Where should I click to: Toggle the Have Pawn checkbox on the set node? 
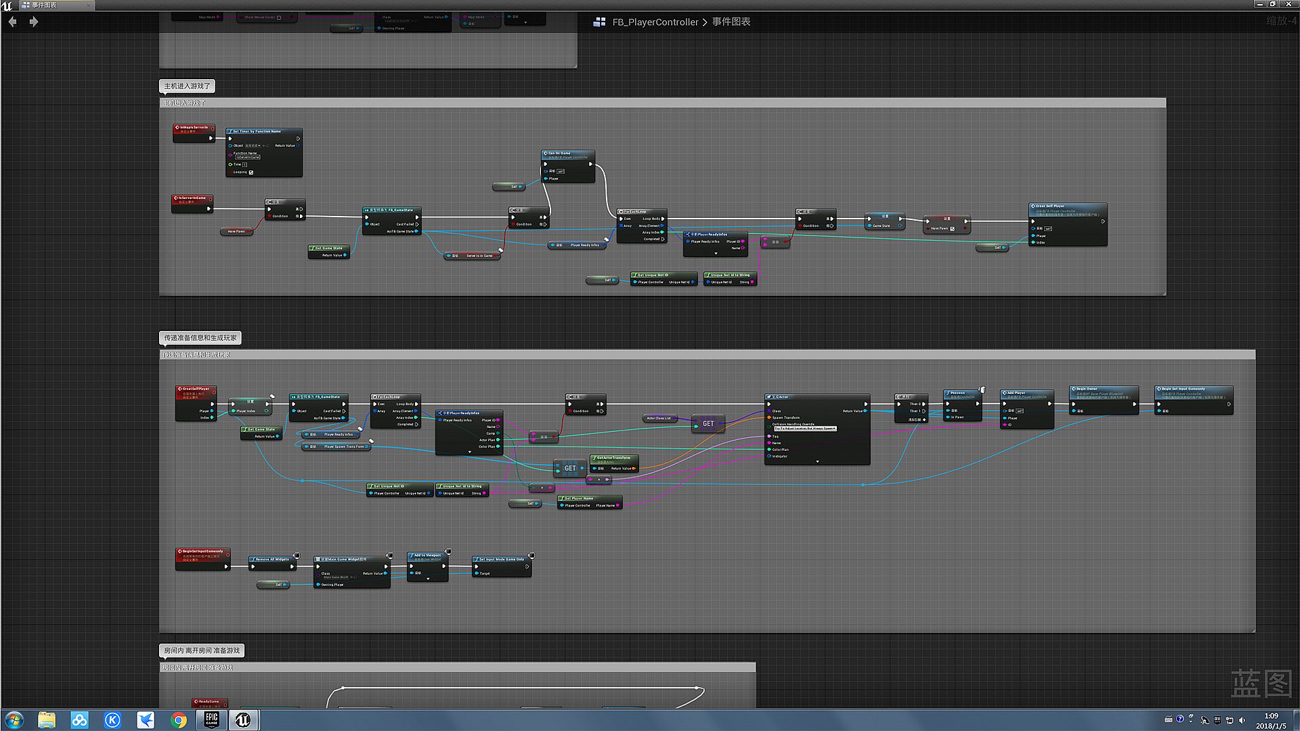tap(952, 229)
